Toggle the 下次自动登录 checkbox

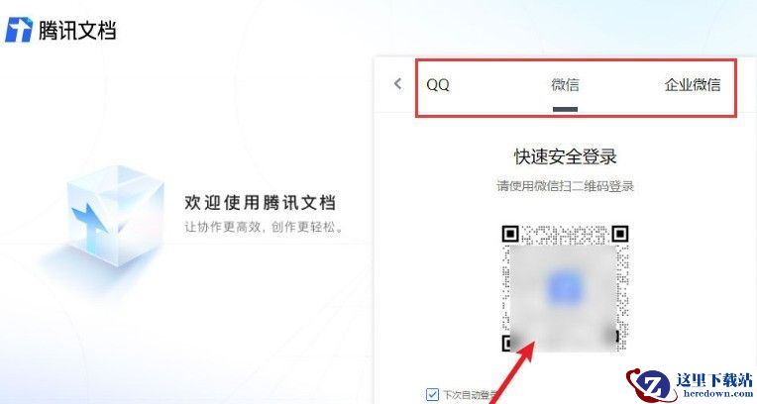[432, 394]
